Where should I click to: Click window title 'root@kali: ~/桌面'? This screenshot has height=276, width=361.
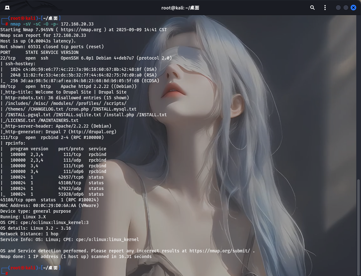coord(180,8)
